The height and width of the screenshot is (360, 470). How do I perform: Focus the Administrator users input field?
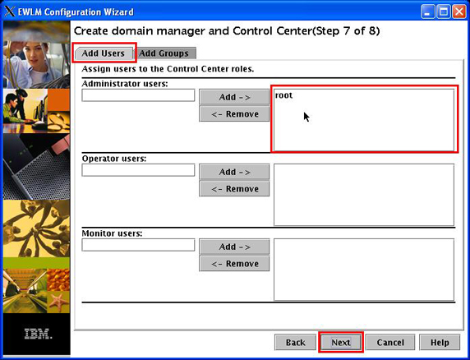(138, 95)
